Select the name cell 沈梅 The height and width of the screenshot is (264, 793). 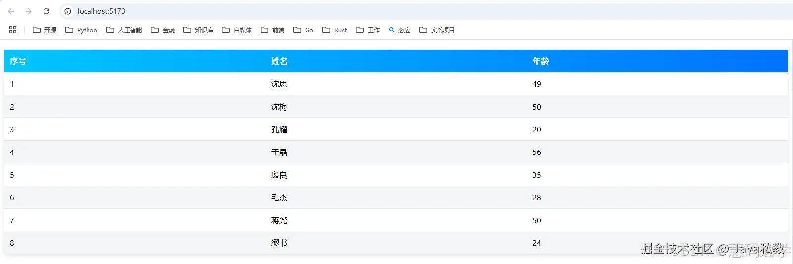pyautogui.click(x=279, y=107)
